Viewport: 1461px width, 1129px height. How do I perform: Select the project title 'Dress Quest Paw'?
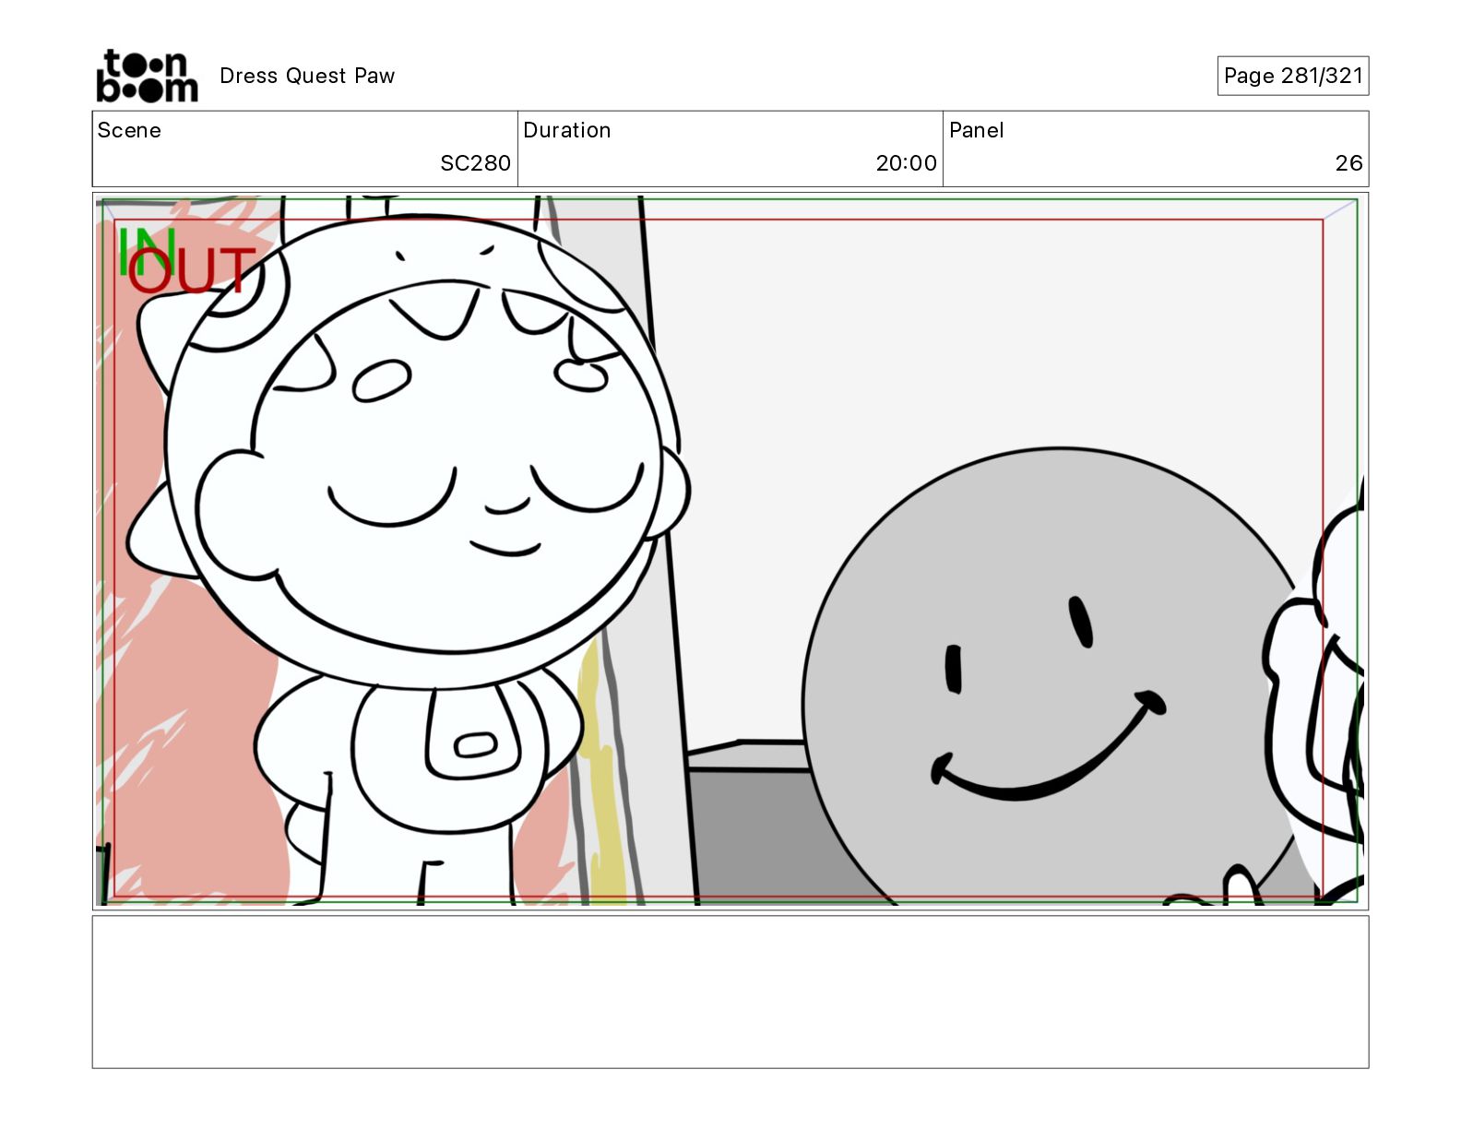click(307, 76)
